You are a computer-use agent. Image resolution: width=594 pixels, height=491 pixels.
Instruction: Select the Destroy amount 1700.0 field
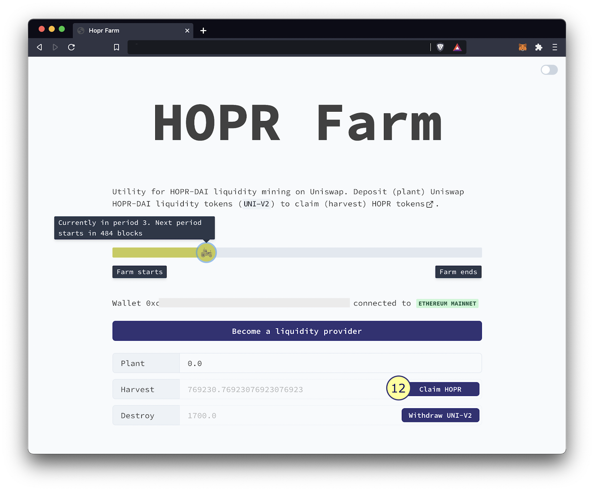[290, 415]
